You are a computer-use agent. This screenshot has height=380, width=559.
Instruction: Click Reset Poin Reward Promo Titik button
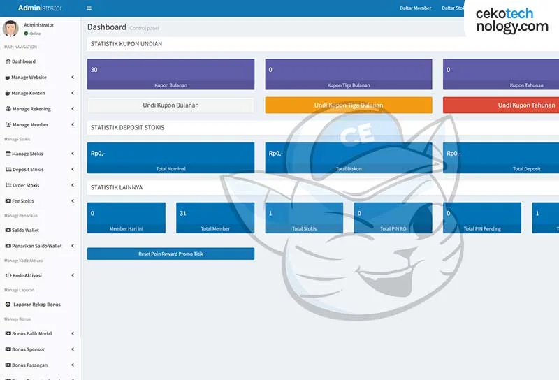point(170,254)
